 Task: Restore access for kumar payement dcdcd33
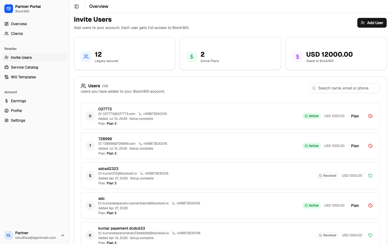pyautogui.click(x=370, y=235)
